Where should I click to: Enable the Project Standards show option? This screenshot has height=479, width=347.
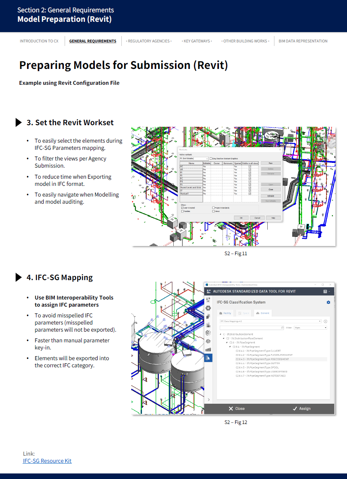[x=213, y=208]
